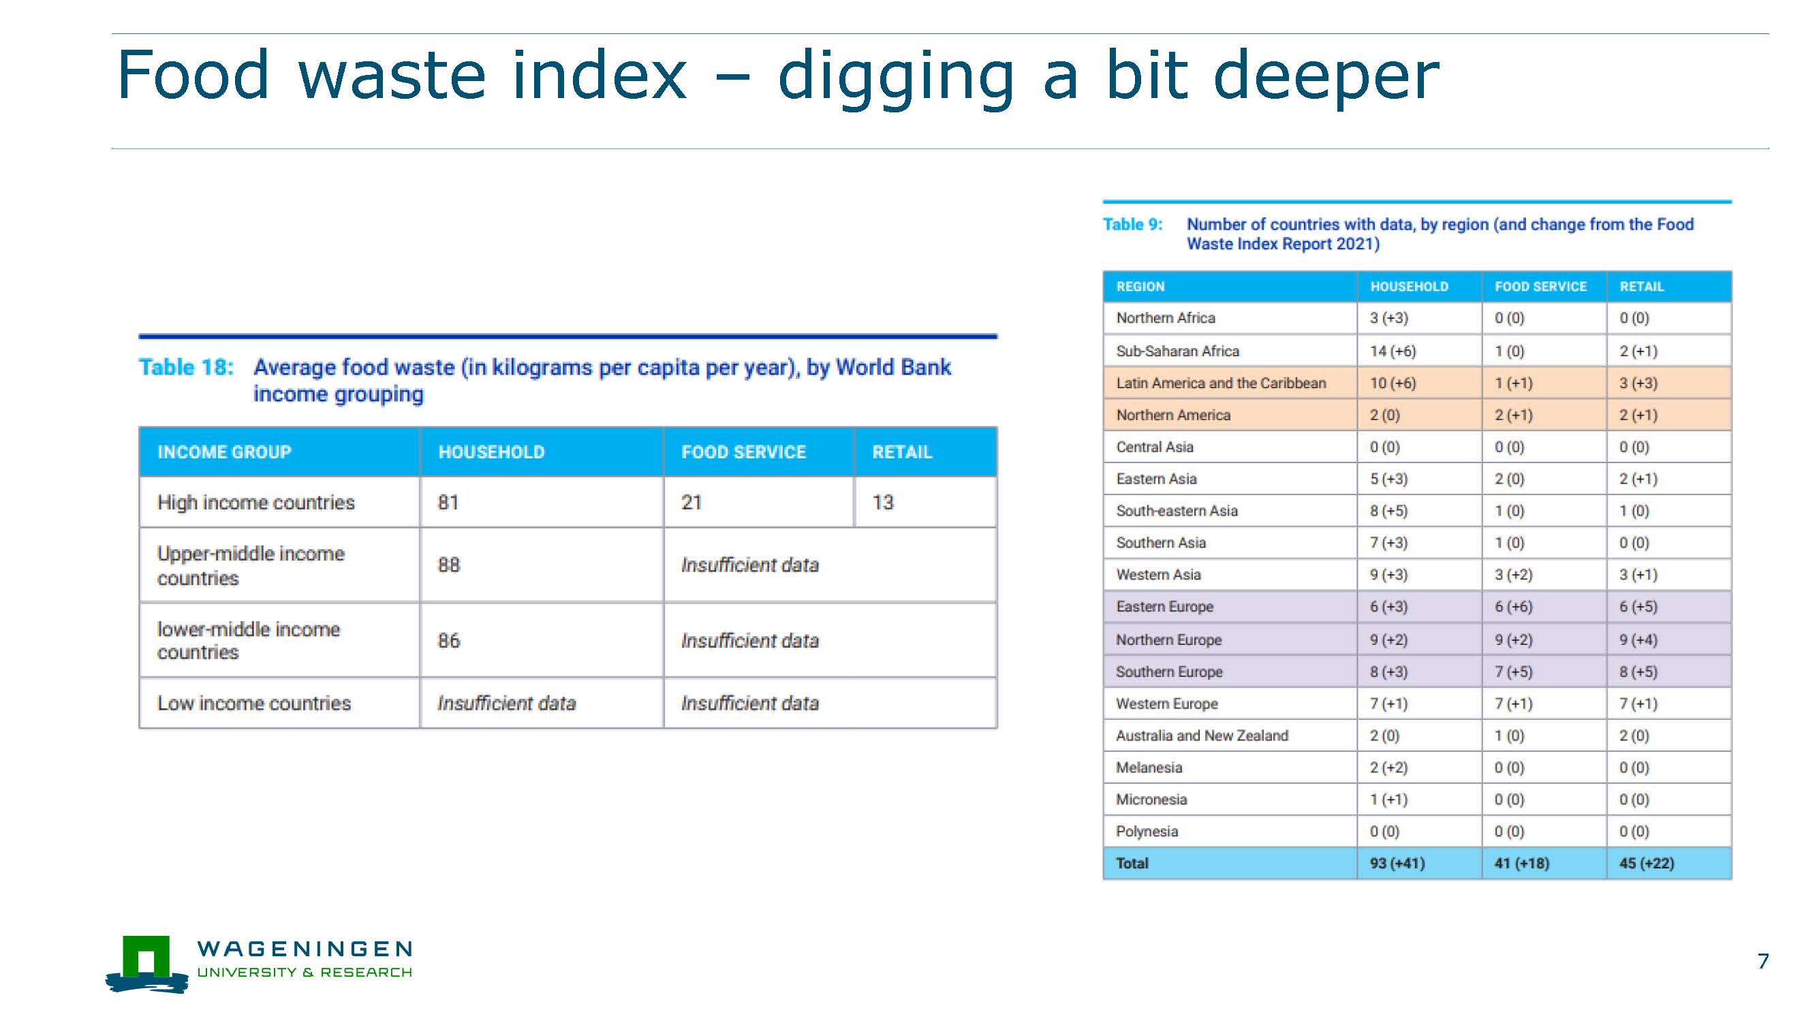Select the 'Sub-Saharan Africa' region row
The image size is (1819, 1023).
click(x=1416, y=351)
